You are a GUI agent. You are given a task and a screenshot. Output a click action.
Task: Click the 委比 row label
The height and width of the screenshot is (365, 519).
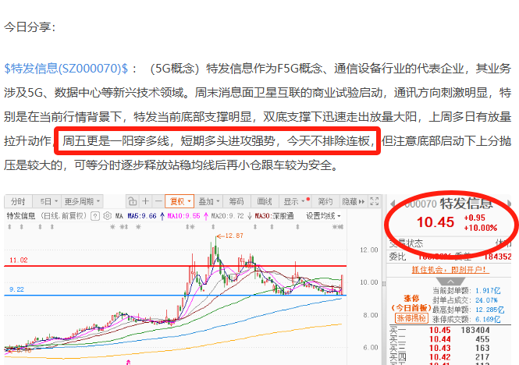click(x=397, y=257)
